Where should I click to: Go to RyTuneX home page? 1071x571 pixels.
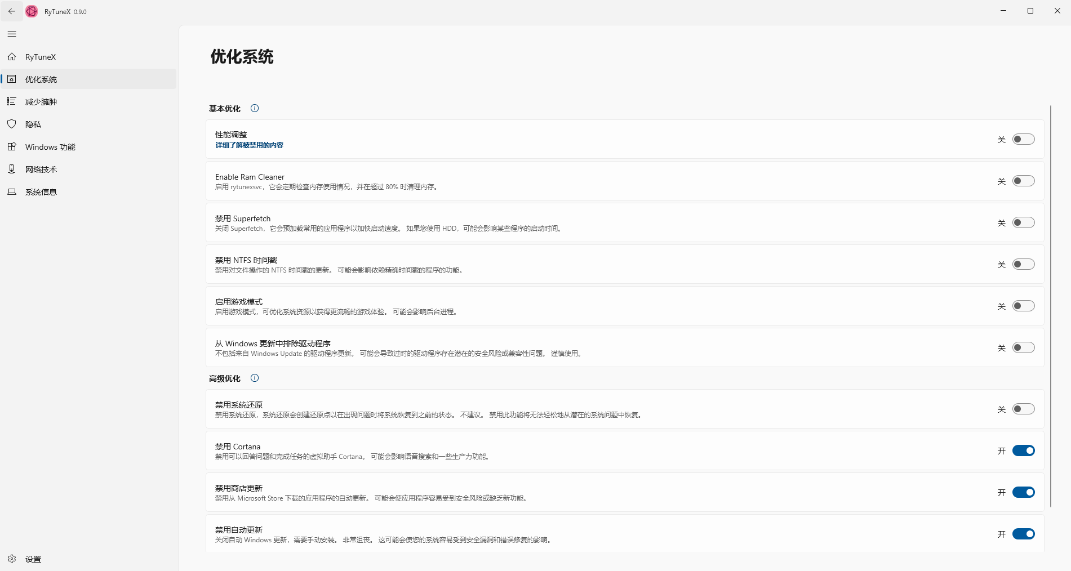click(x=89, y=57)
